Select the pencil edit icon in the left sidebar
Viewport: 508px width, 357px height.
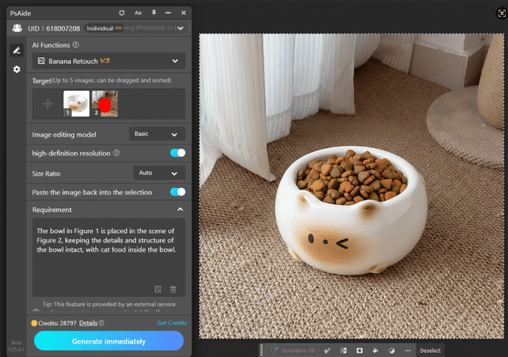[x=16, y=50]
